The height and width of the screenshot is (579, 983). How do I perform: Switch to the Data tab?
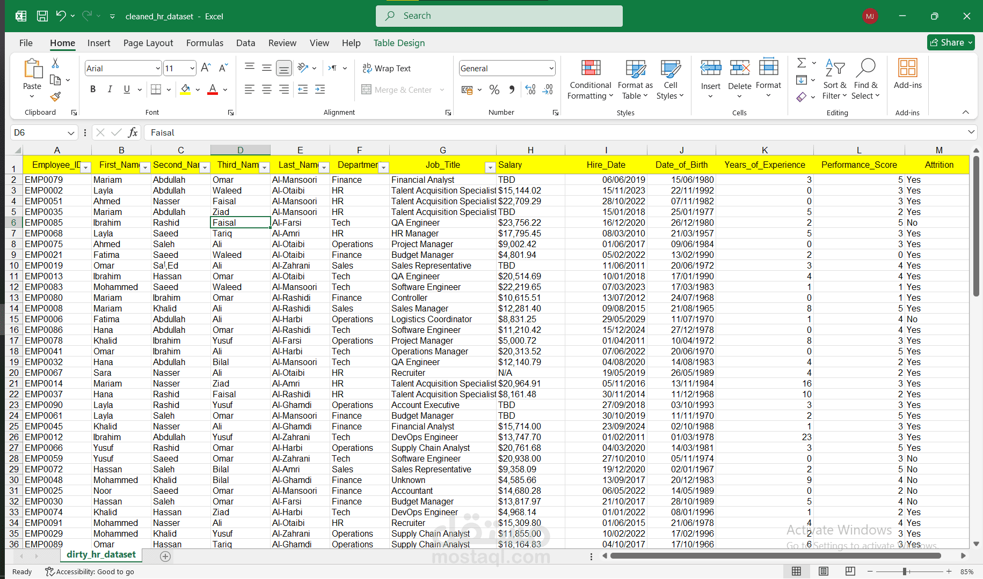coord(245,43)
